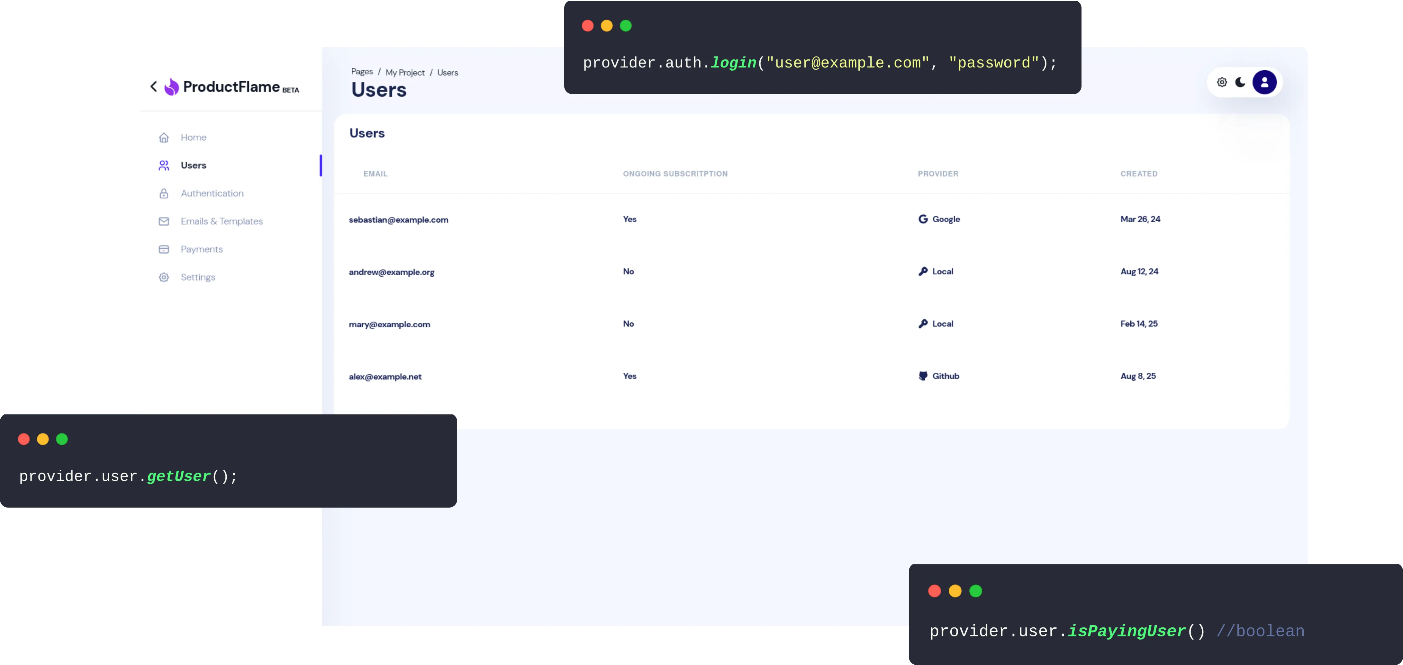Image resolution: width=1403 pixels, height=665 pixels.
Task: Select Emails & Templates in sidebar
Action: click(221, 221)
